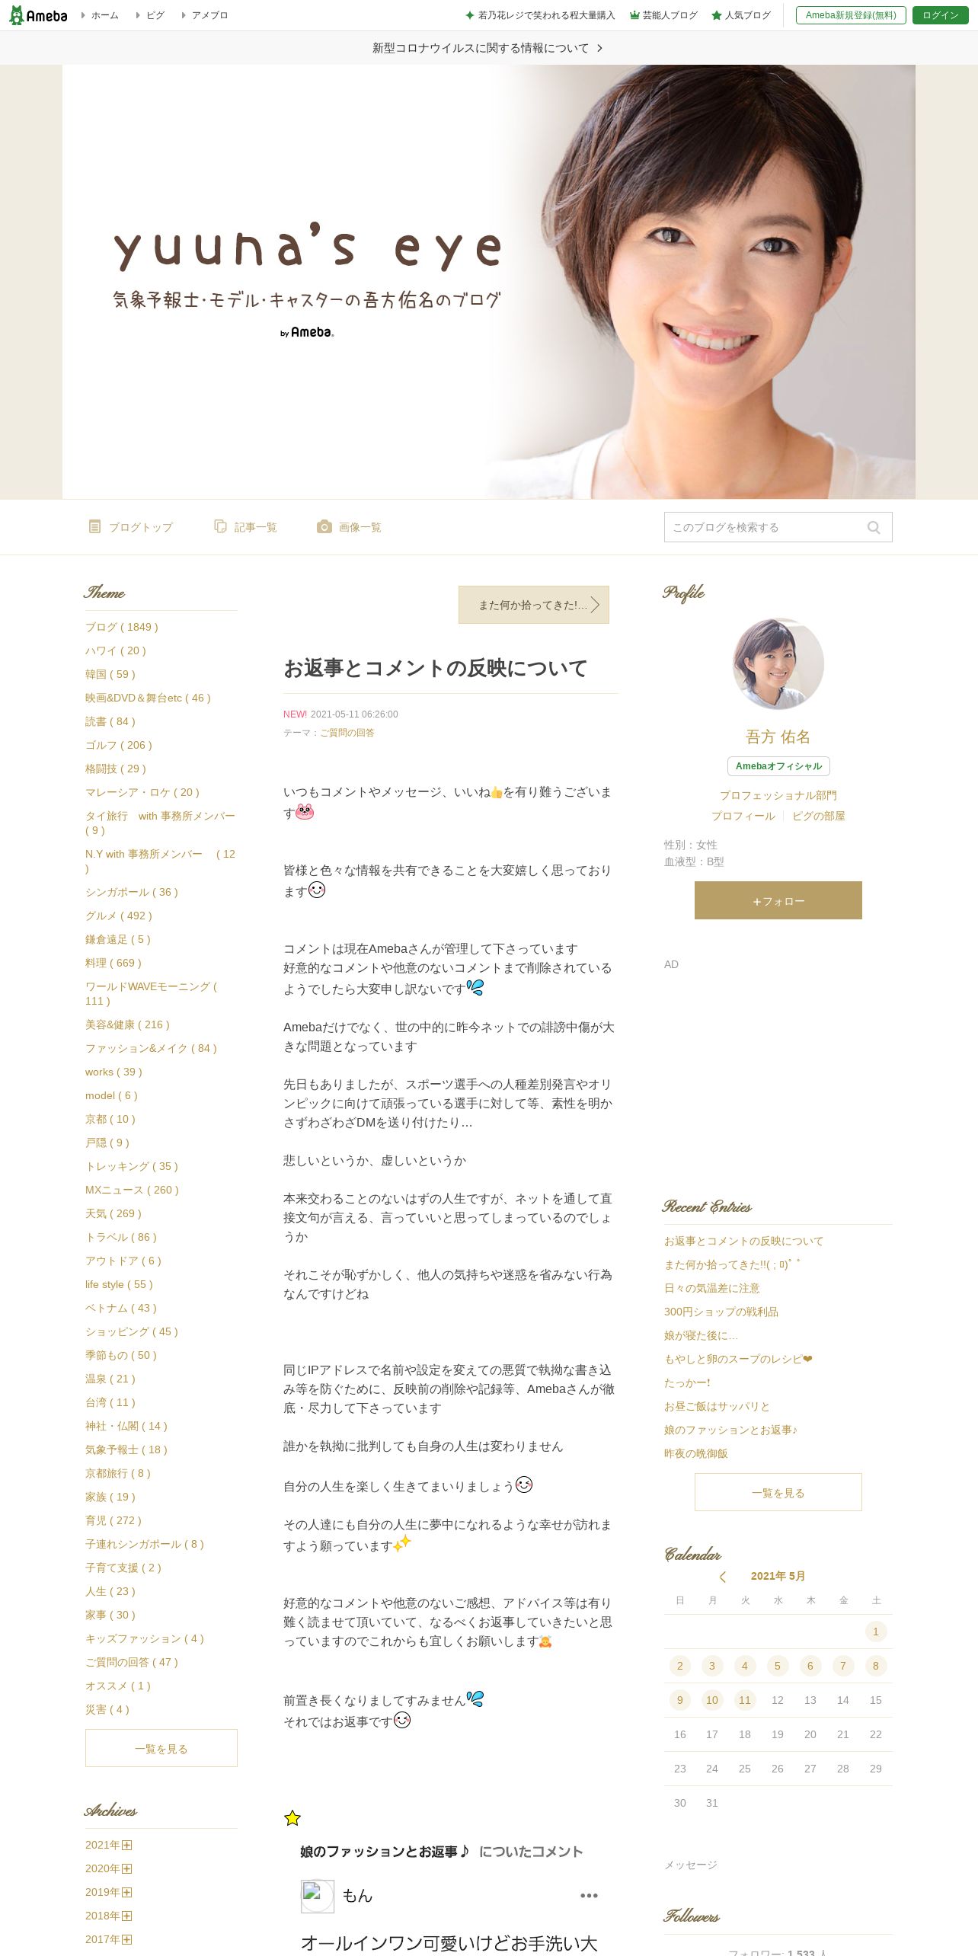
Task: Click 一覧を見る under Theme list
Action: tap(161, 1748)
